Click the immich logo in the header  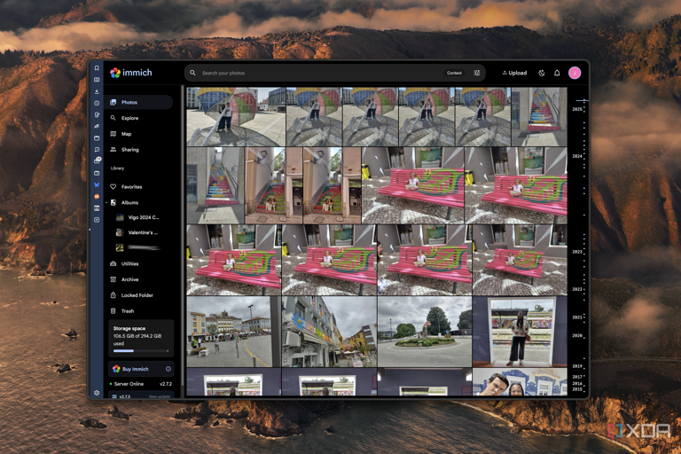pyautogui.click(x=130, y=73)
